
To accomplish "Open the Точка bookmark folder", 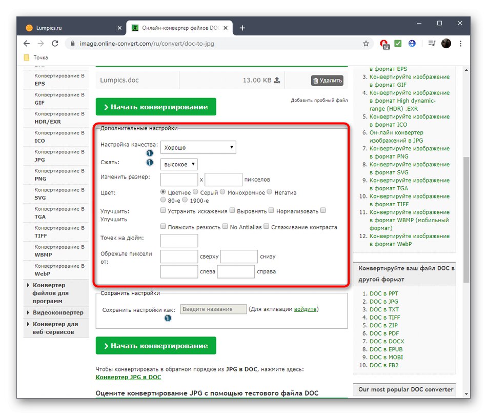I will 36,57.
